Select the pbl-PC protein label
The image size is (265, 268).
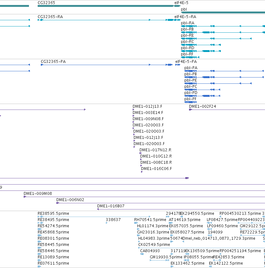coord(191,87)
